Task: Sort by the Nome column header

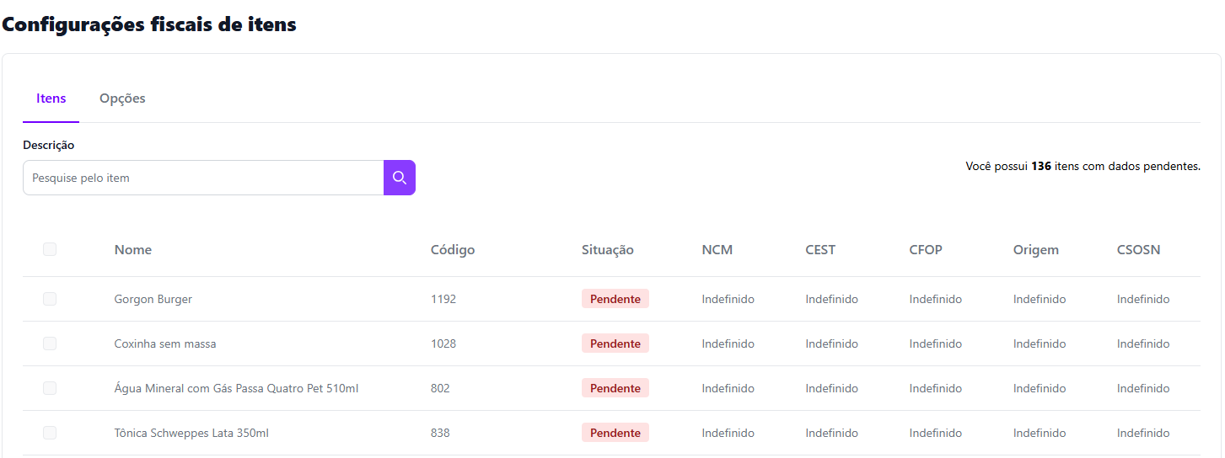Action: [x=133, y=250]
